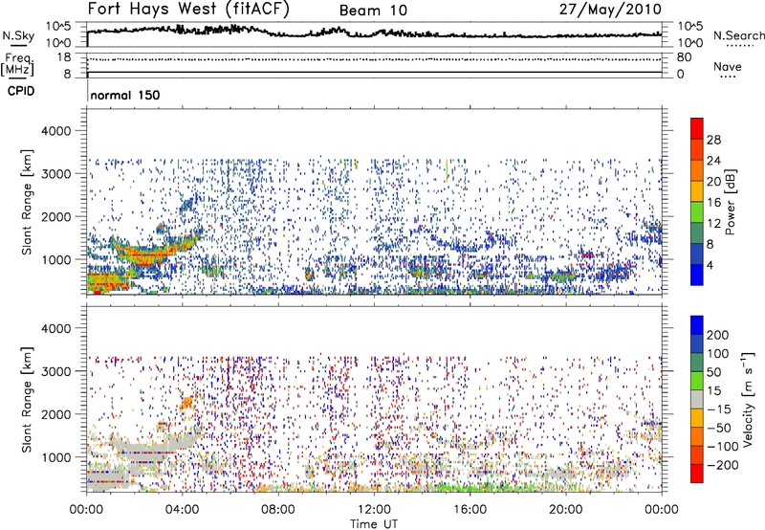
Task: Select the '-100' Velocity colorbar label
Action: (723, 447)
